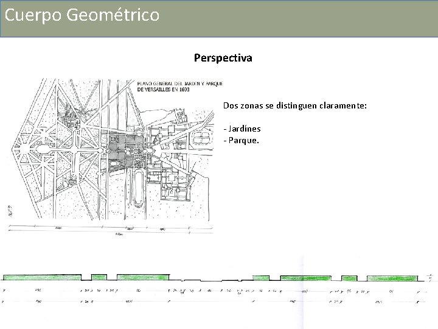Select the 'Cuerpo Geométrico' slide title
Image resolution: width=438 pixels, height=329 pixels.
tap(82, 15)
